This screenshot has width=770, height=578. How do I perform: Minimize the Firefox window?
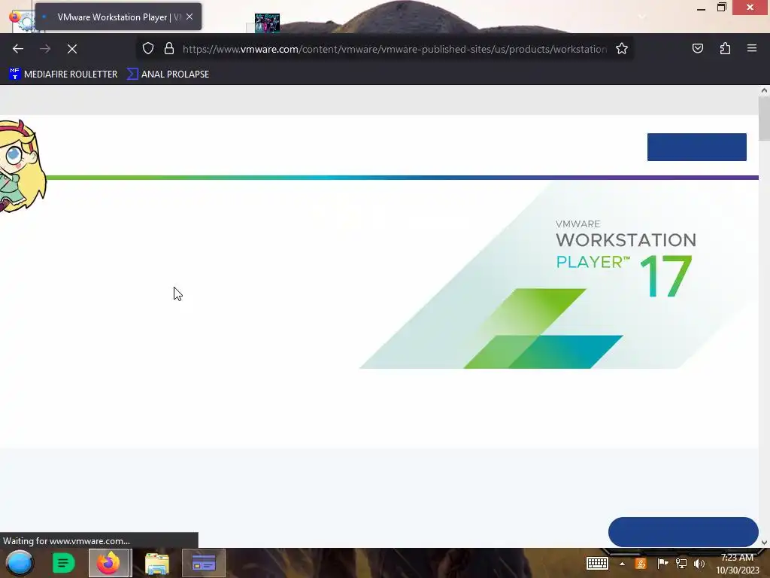pyautogui.click(x=702, y=8)
